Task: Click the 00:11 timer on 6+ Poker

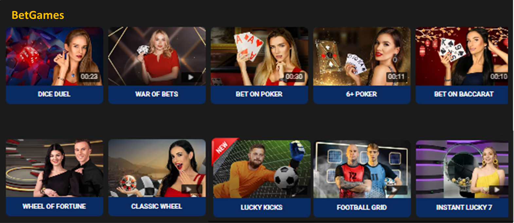Action: click(x=396, y=76)
